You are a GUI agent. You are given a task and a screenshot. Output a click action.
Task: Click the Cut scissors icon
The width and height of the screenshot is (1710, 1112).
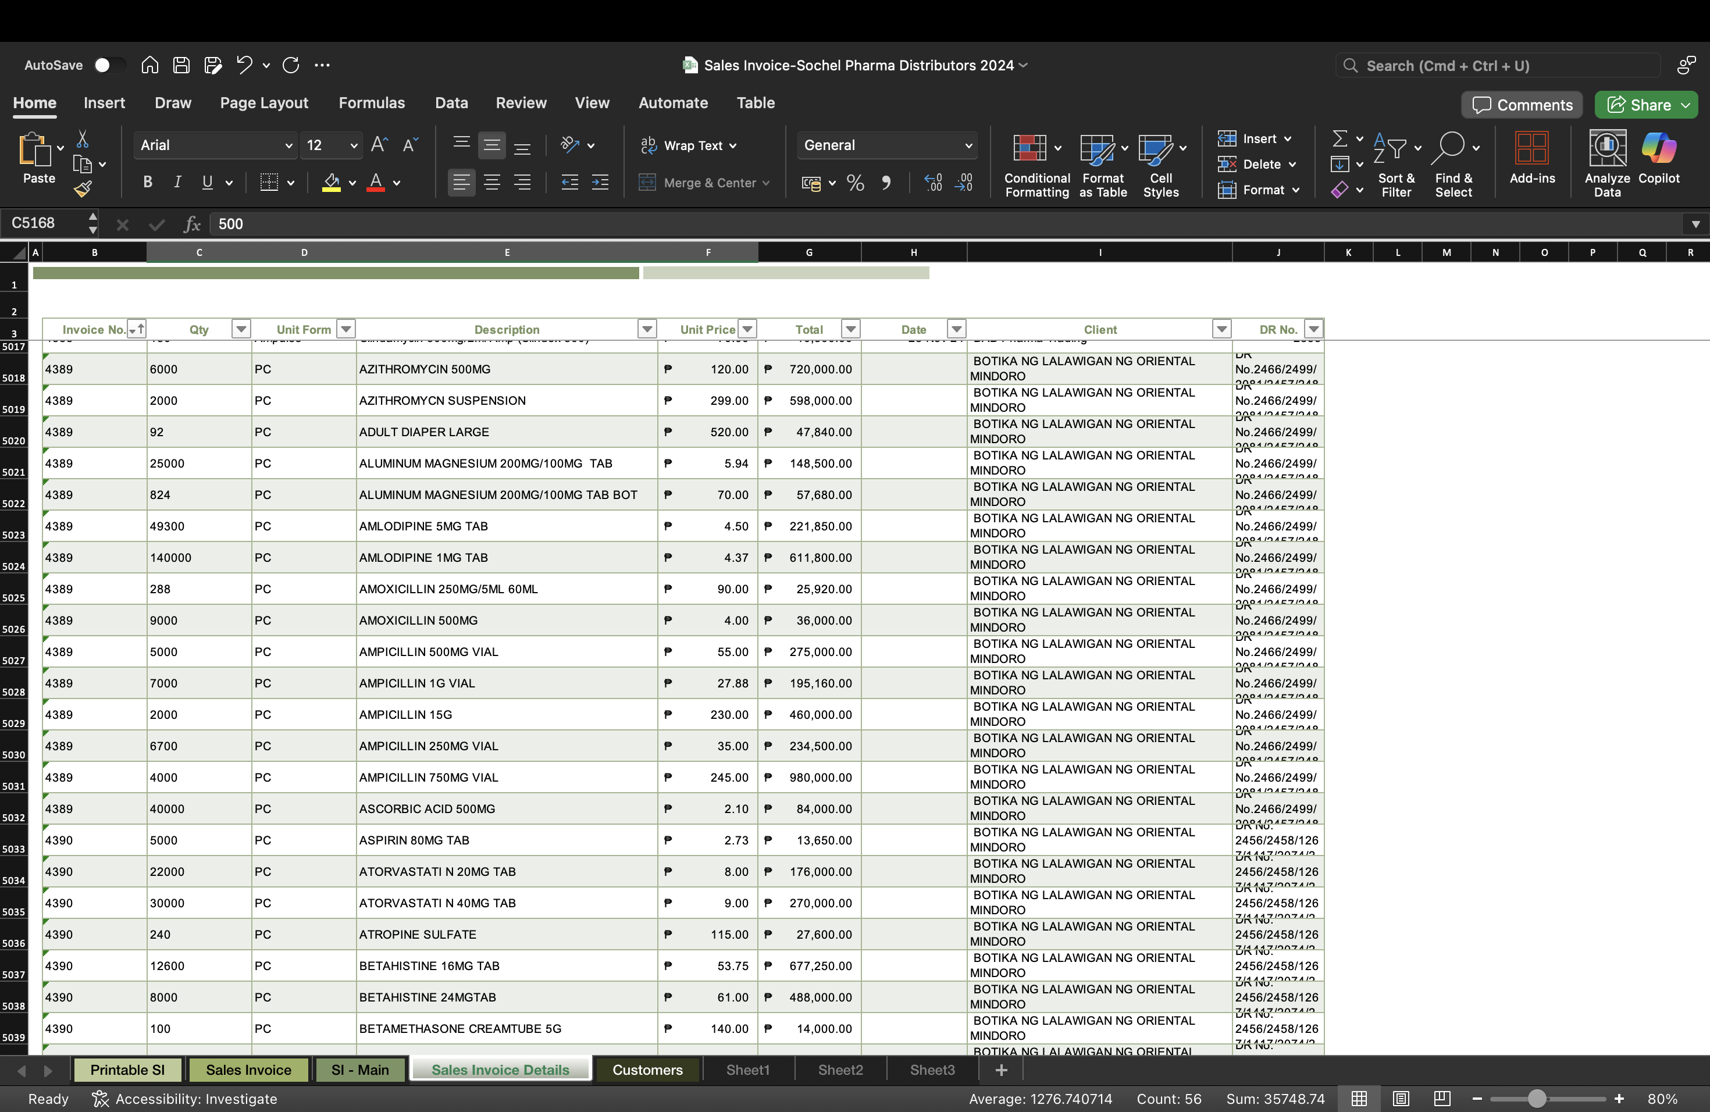83,138
